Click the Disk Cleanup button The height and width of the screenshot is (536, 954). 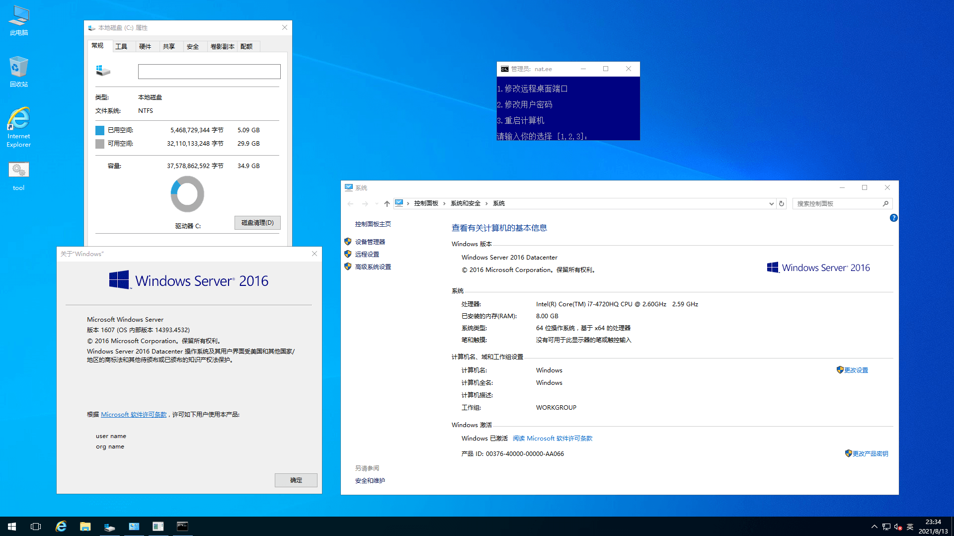pos(257,223)
